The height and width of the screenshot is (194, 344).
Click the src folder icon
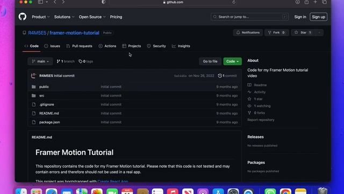click(33, 96)
